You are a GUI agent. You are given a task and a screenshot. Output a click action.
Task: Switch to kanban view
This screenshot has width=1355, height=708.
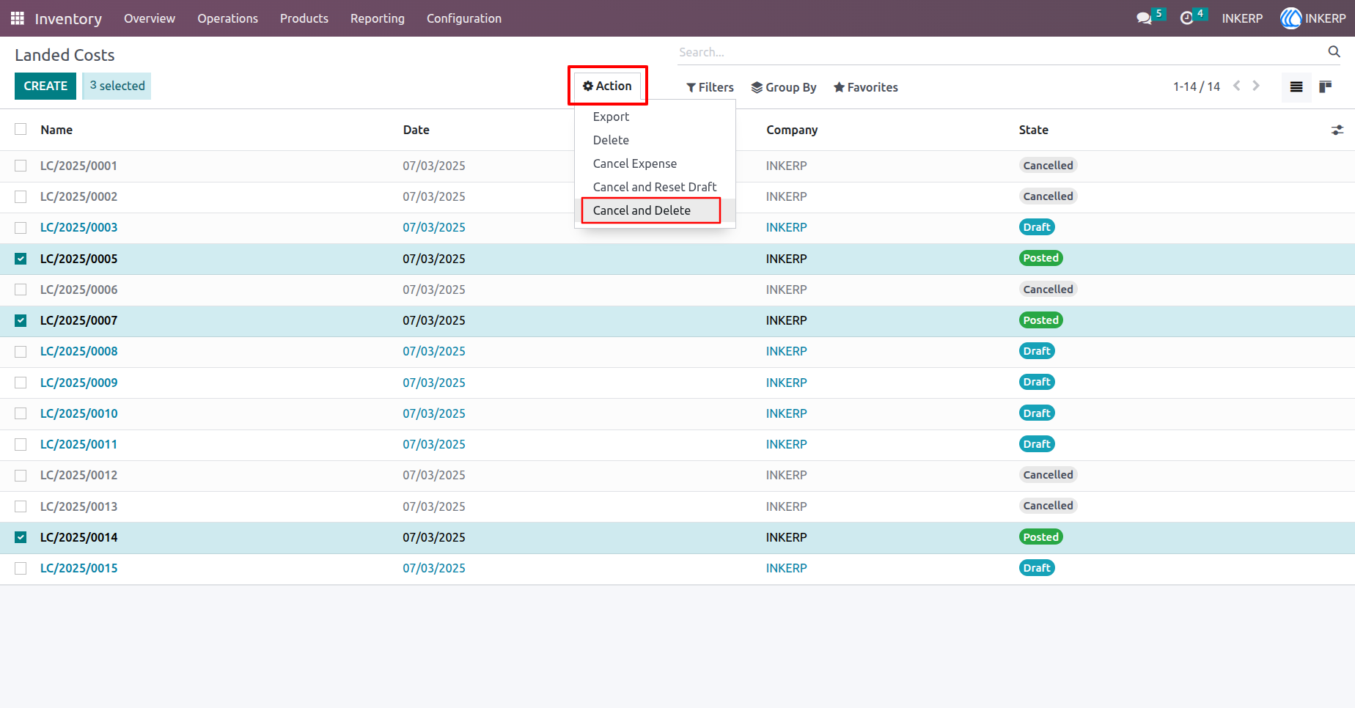[1325, 86]
